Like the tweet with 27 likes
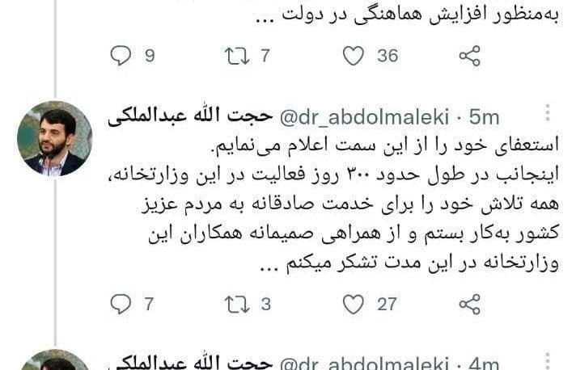The image size is (576, 370). tap(353, 305)
